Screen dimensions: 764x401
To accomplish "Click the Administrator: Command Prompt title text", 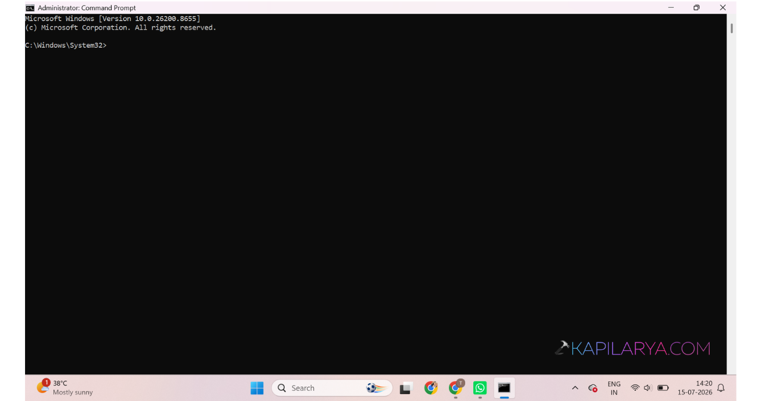I will (x=87, y=8).
